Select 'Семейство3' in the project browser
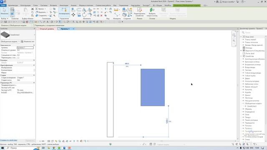Image resolution: width=267 pixels, height=150 pixels. pyautogui.click(x=252, y=106)
